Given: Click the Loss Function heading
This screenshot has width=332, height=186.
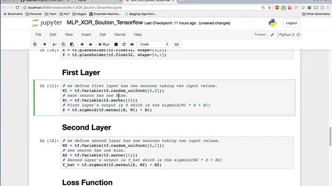Looking at the screenshot, I should click(87, 182).
